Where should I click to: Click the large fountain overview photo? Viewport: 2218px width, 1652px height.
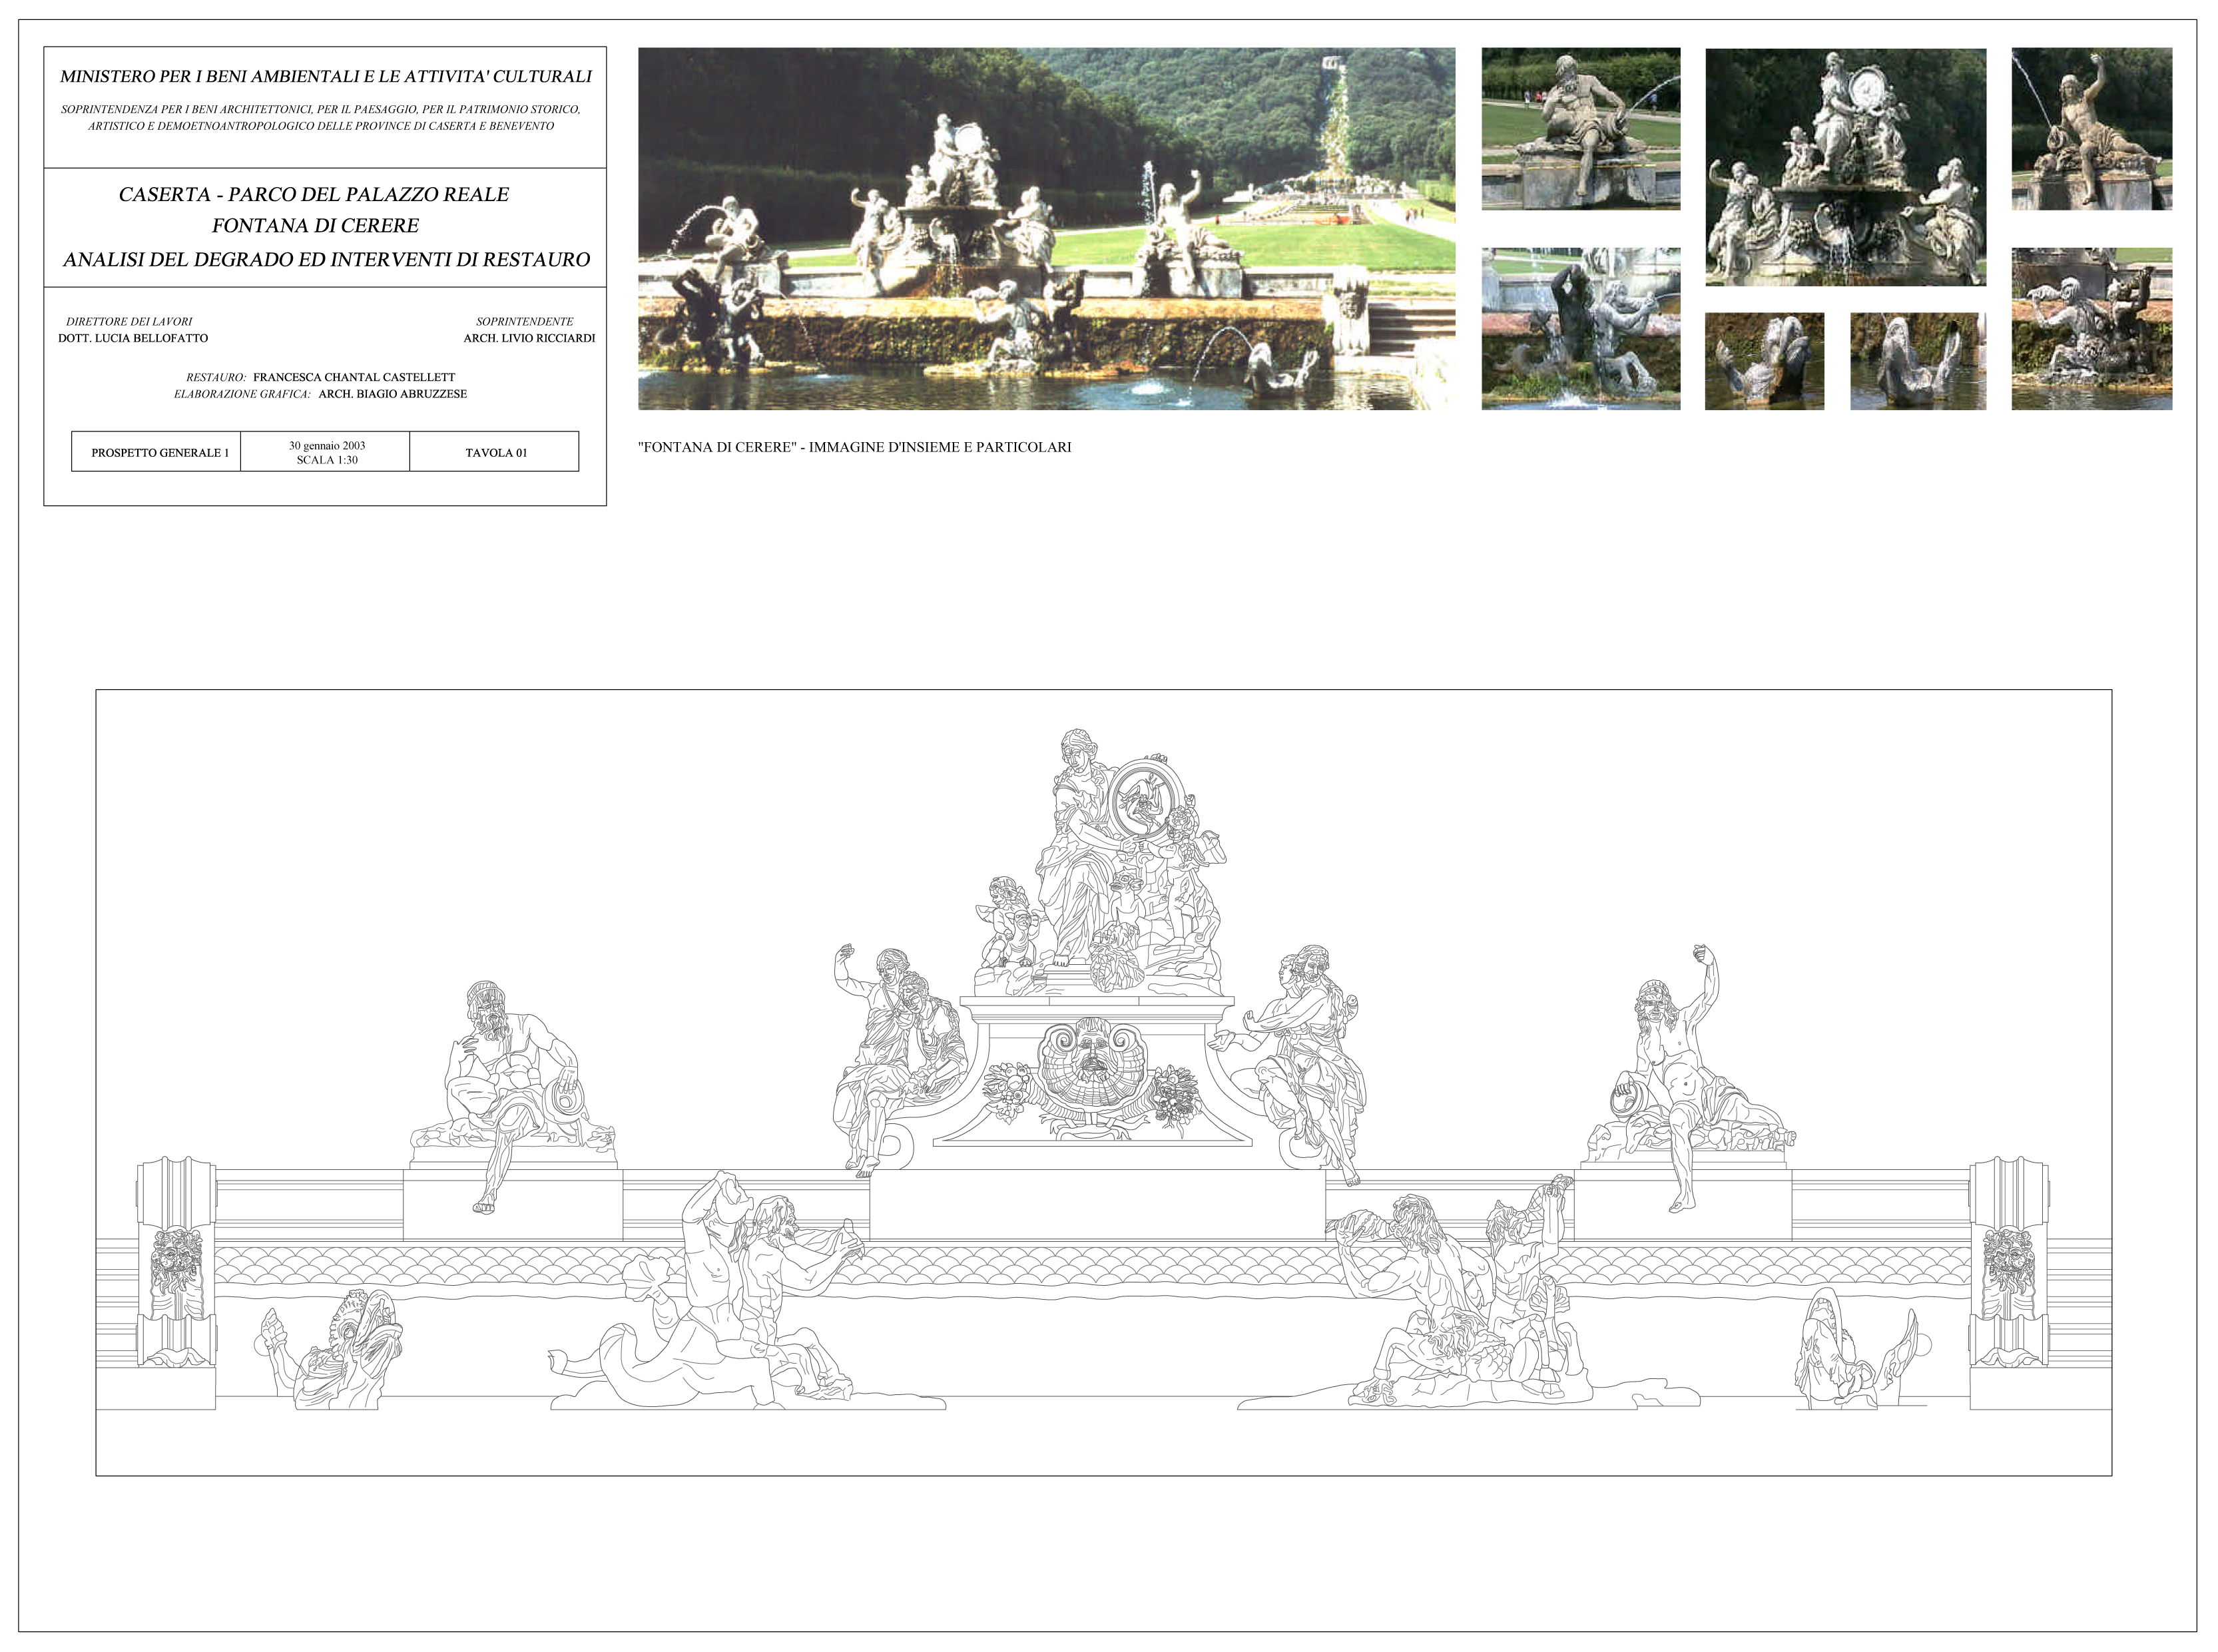[1046, 229]
